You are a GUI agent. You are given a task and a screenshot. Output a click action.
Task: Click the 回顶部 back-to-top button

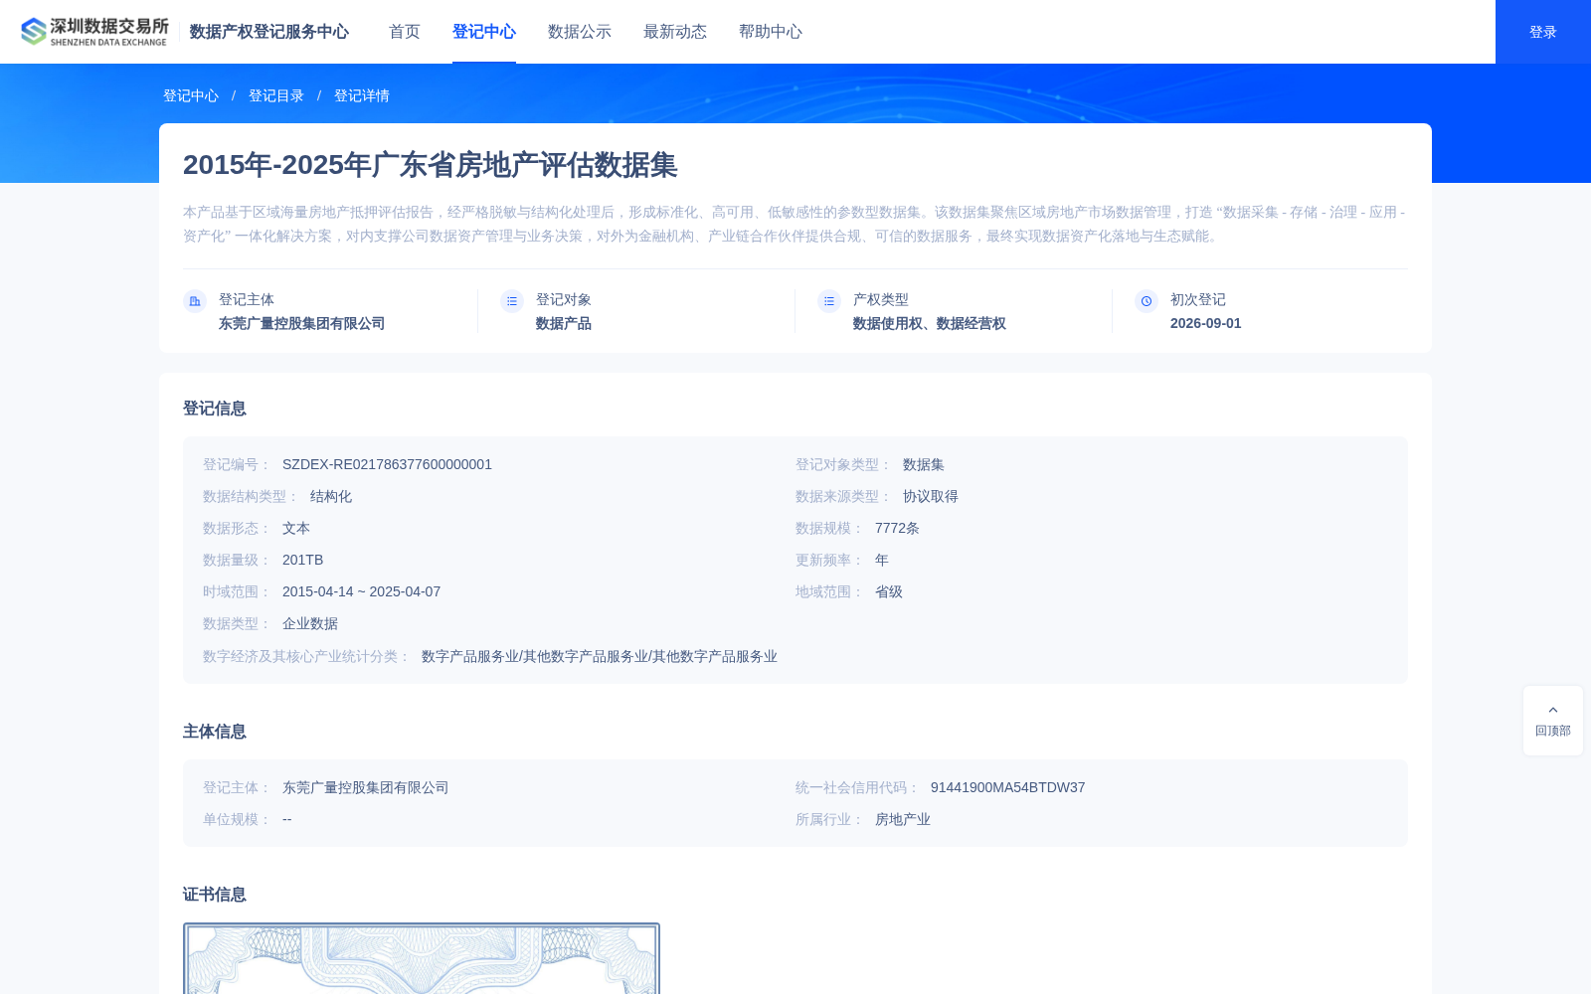coord(1553,721)
